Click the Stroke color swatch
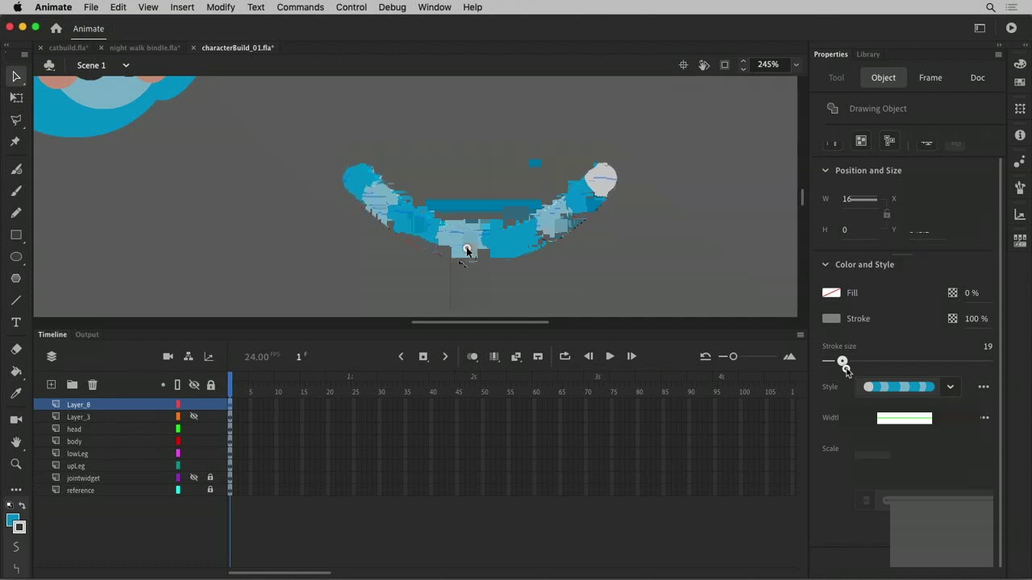The width and height of the screenshot is (1032, 580). tap(831, 319)
